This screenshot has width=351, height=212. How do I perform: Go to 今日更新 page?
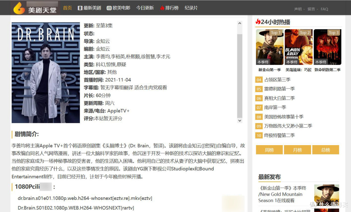145,8
